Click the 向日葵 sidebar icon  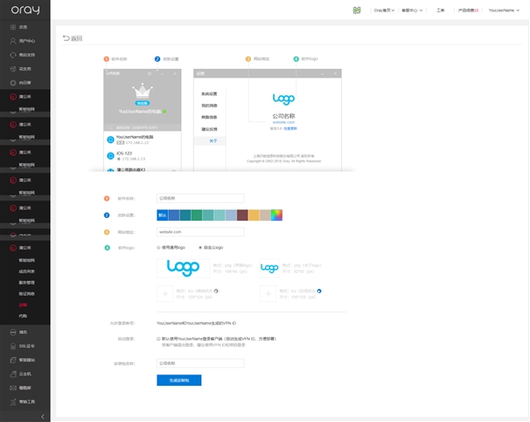[x=12, y=82]
